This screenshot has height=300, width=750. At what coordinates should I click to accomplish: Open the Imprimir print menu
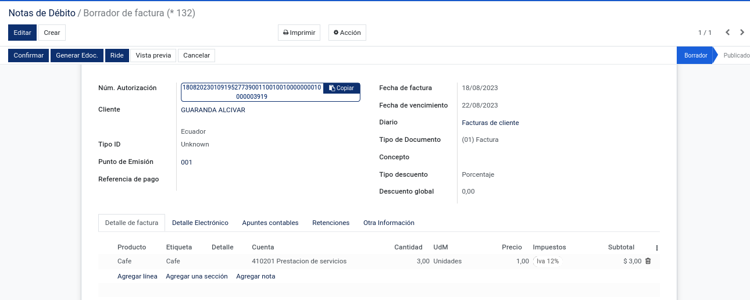pos(299,33)
